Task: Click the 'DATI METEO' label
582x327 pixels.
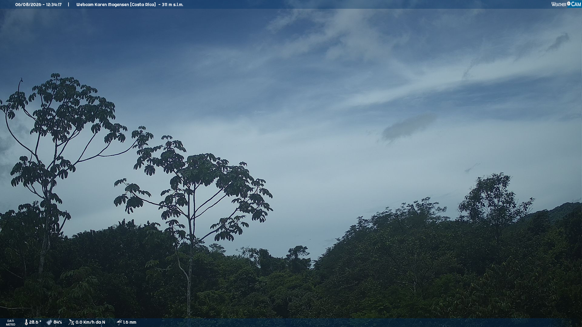Action: (x=11, y=322)
